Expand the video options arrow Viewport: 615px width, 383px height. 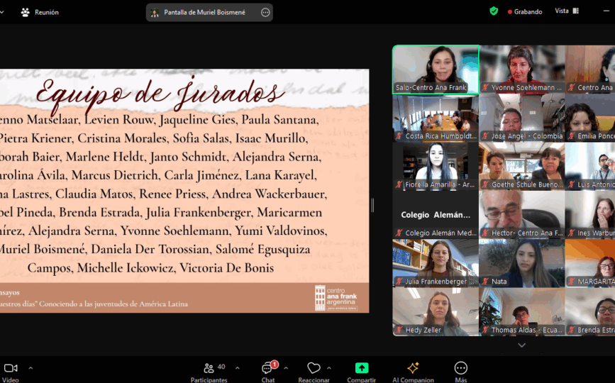tap(31, 368)
